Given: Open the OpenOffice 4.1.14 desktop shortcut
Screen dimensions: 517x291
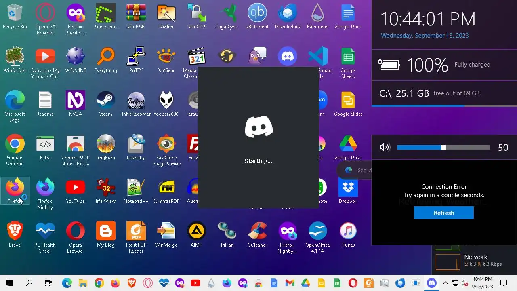Looking at the screenshot, I should coord(317,238).
